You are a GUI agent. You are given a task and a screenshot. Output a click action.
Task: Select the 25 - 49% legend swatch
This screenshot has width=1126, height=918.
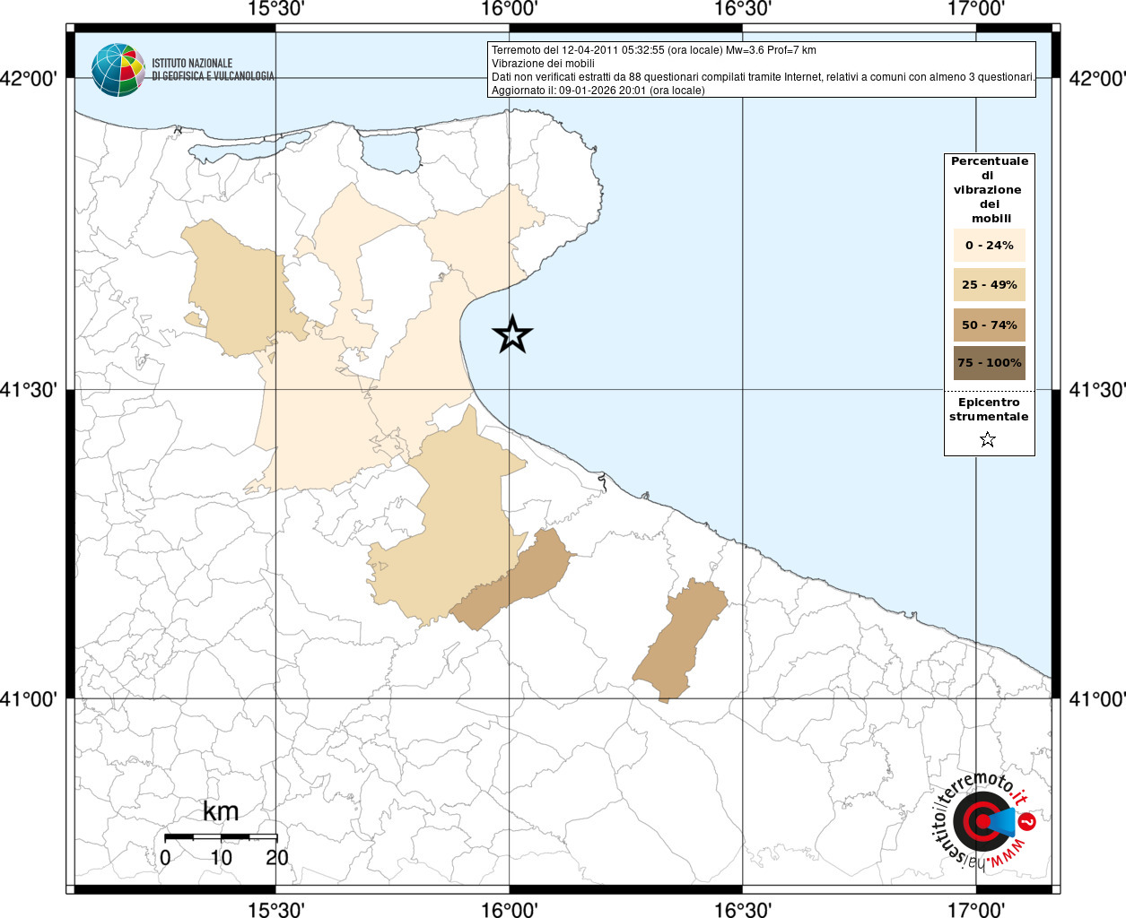(989, 285)
